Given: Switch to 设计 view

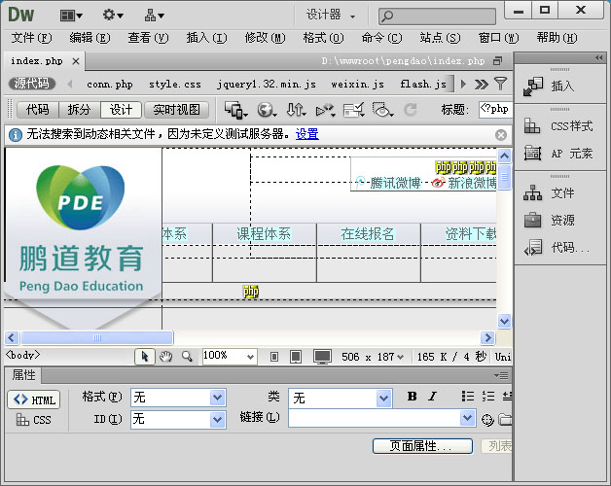Looking at the screenshot, I should point(121,110).
